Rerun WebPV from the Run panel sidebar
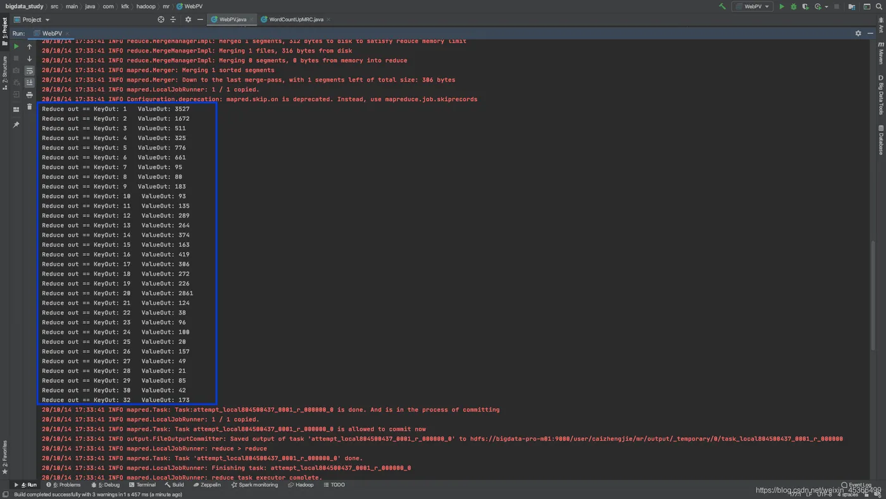The width and height of the screenshot is (886, 499). pos(16,46)
